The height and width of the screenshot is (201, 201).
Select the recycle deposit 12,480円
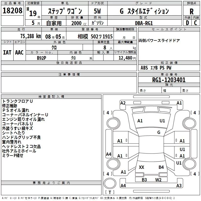[127, 58]
